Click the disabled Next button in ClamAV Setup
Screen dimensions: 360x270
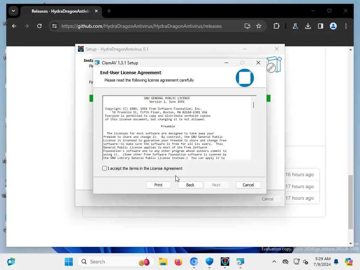pos(216,185)
